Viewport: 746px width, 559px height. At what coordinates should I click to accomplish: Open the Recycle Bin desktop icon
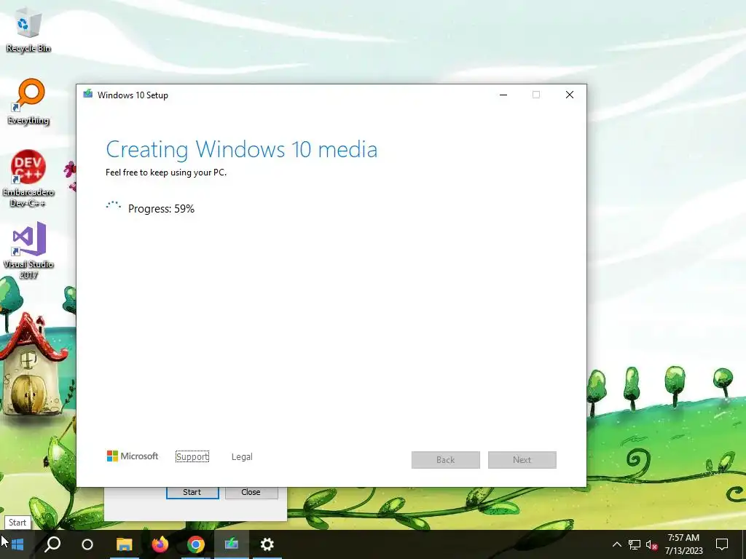(28, 31)
